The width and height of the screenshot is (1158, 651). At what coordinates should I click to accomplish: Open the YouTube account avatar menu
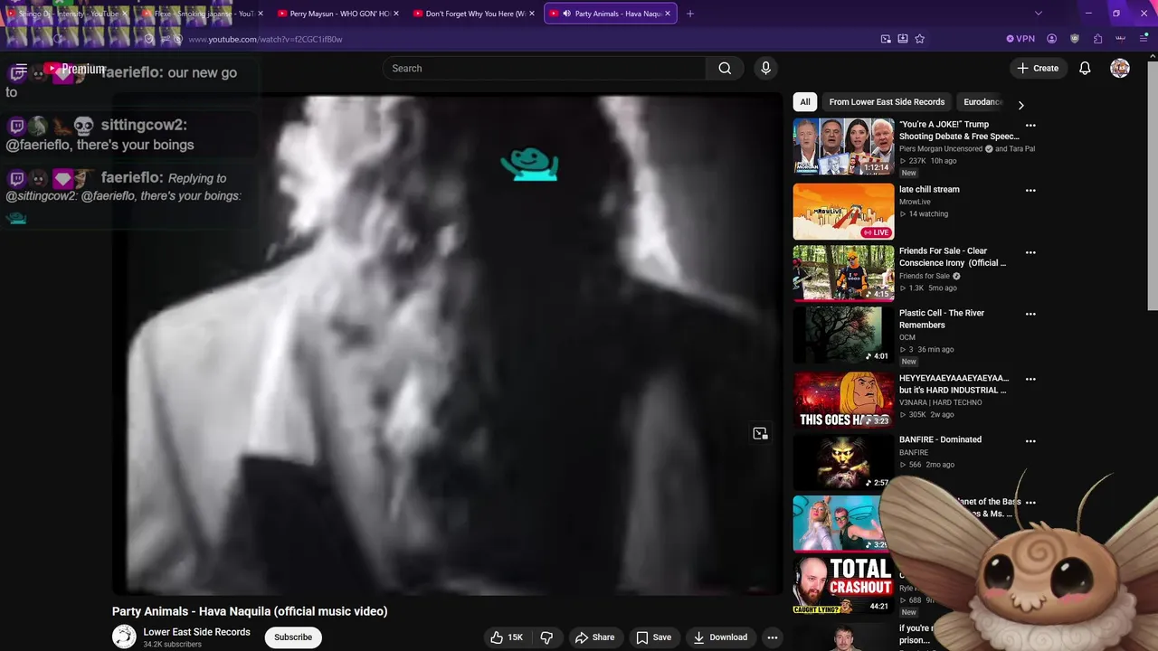pyautogui.click(x=1120, y=68)
